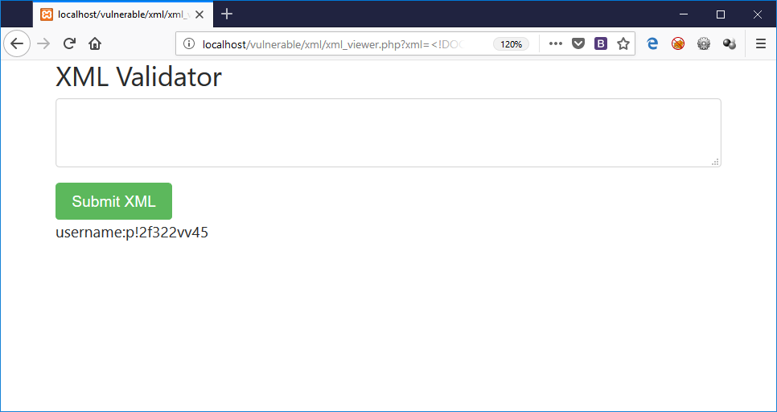This screenshot has width=777, height=412.
Task: Click inside the XML input textarea
Action: 388,133
